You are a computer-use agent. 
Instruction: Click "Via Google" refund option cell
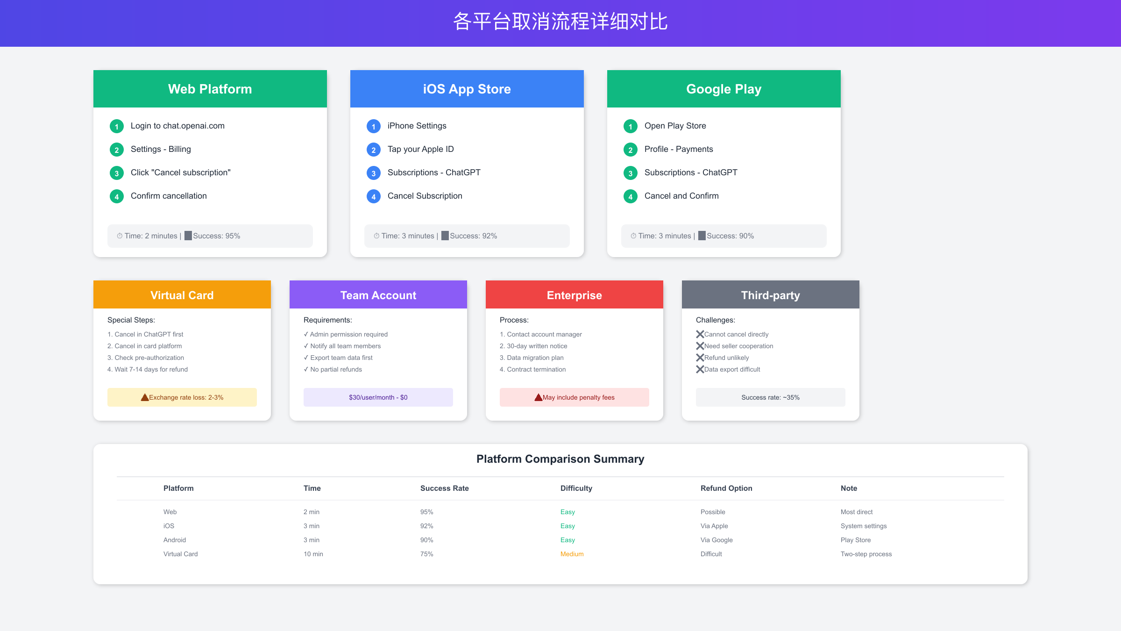coord(717,540)
